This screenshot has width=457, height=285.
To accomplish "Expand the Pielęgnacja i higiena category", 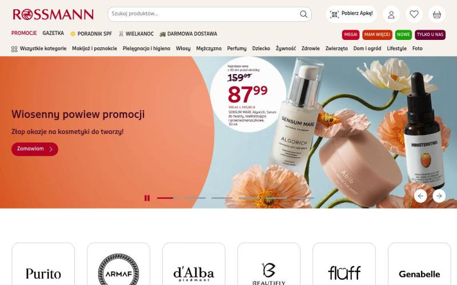I will click(x=146, y=48).
